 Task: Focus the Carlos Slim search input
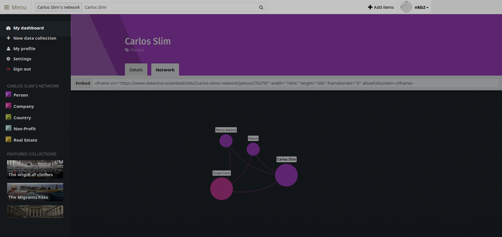click(170, 7)
